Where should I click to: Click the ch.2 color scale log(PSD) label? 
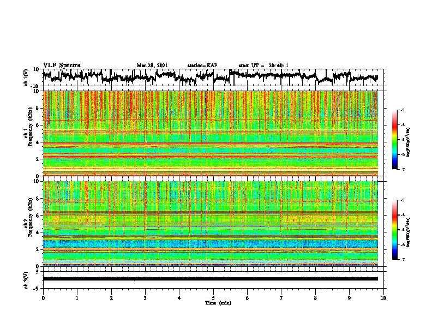point(409,232)
